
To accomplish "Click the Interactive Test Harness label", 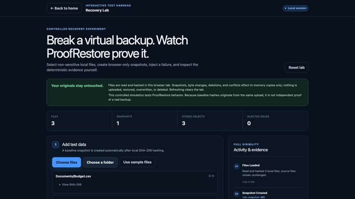I will click(x=108, y=5).
